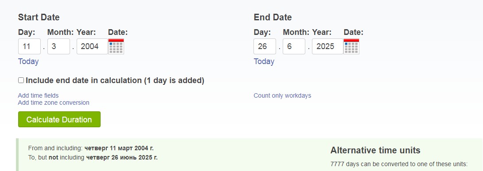483x171 pixels.
Task: Focus the End Date year field
Action: (x=328, y=46)
